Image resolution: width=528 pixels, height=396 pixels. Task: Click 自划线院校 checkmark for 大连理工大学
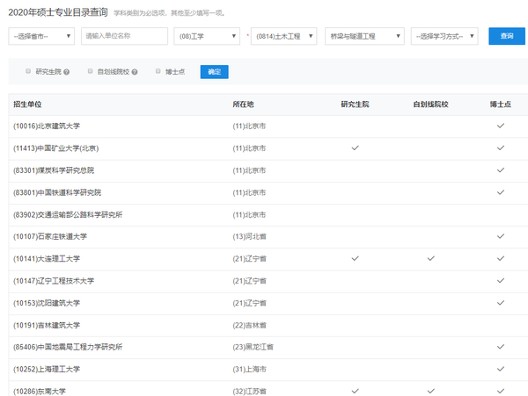(430, 258)
